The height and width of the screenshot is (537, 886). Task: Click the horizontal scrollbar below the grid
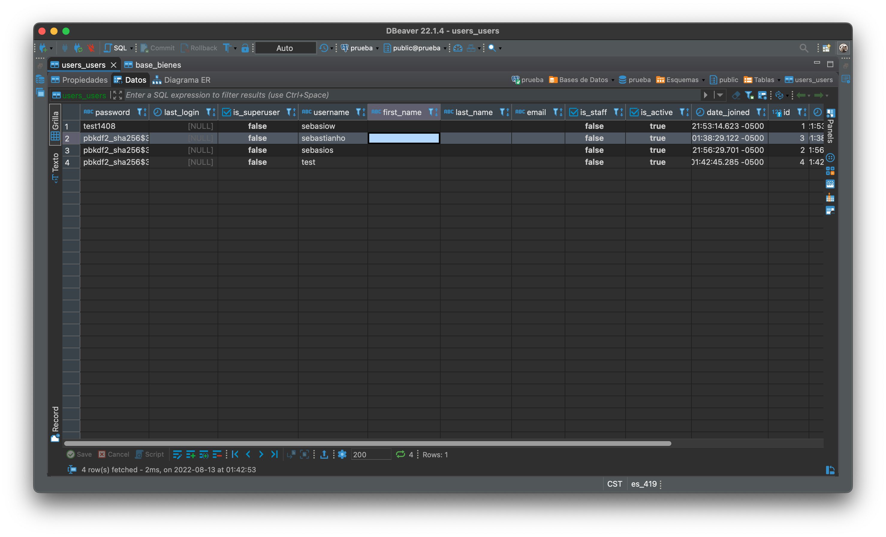(367, 443)
